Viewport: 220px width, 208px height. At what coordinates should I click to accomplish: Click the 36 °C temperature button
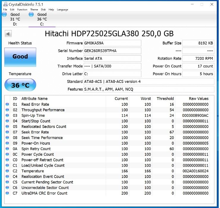(x=20, y=85)
